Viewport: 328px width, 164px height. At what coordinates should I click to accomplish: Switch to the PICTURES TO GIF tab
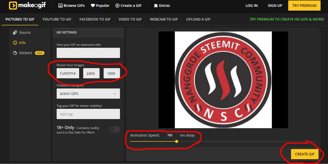point(20,19)
